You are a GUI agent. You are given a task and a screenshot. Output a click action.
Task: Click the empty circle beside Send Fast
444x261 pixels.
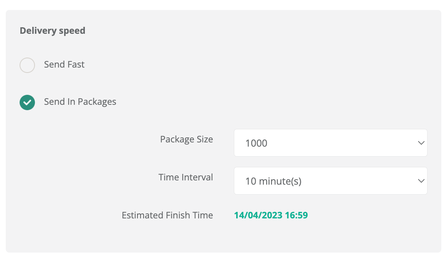tap(27, 65)
